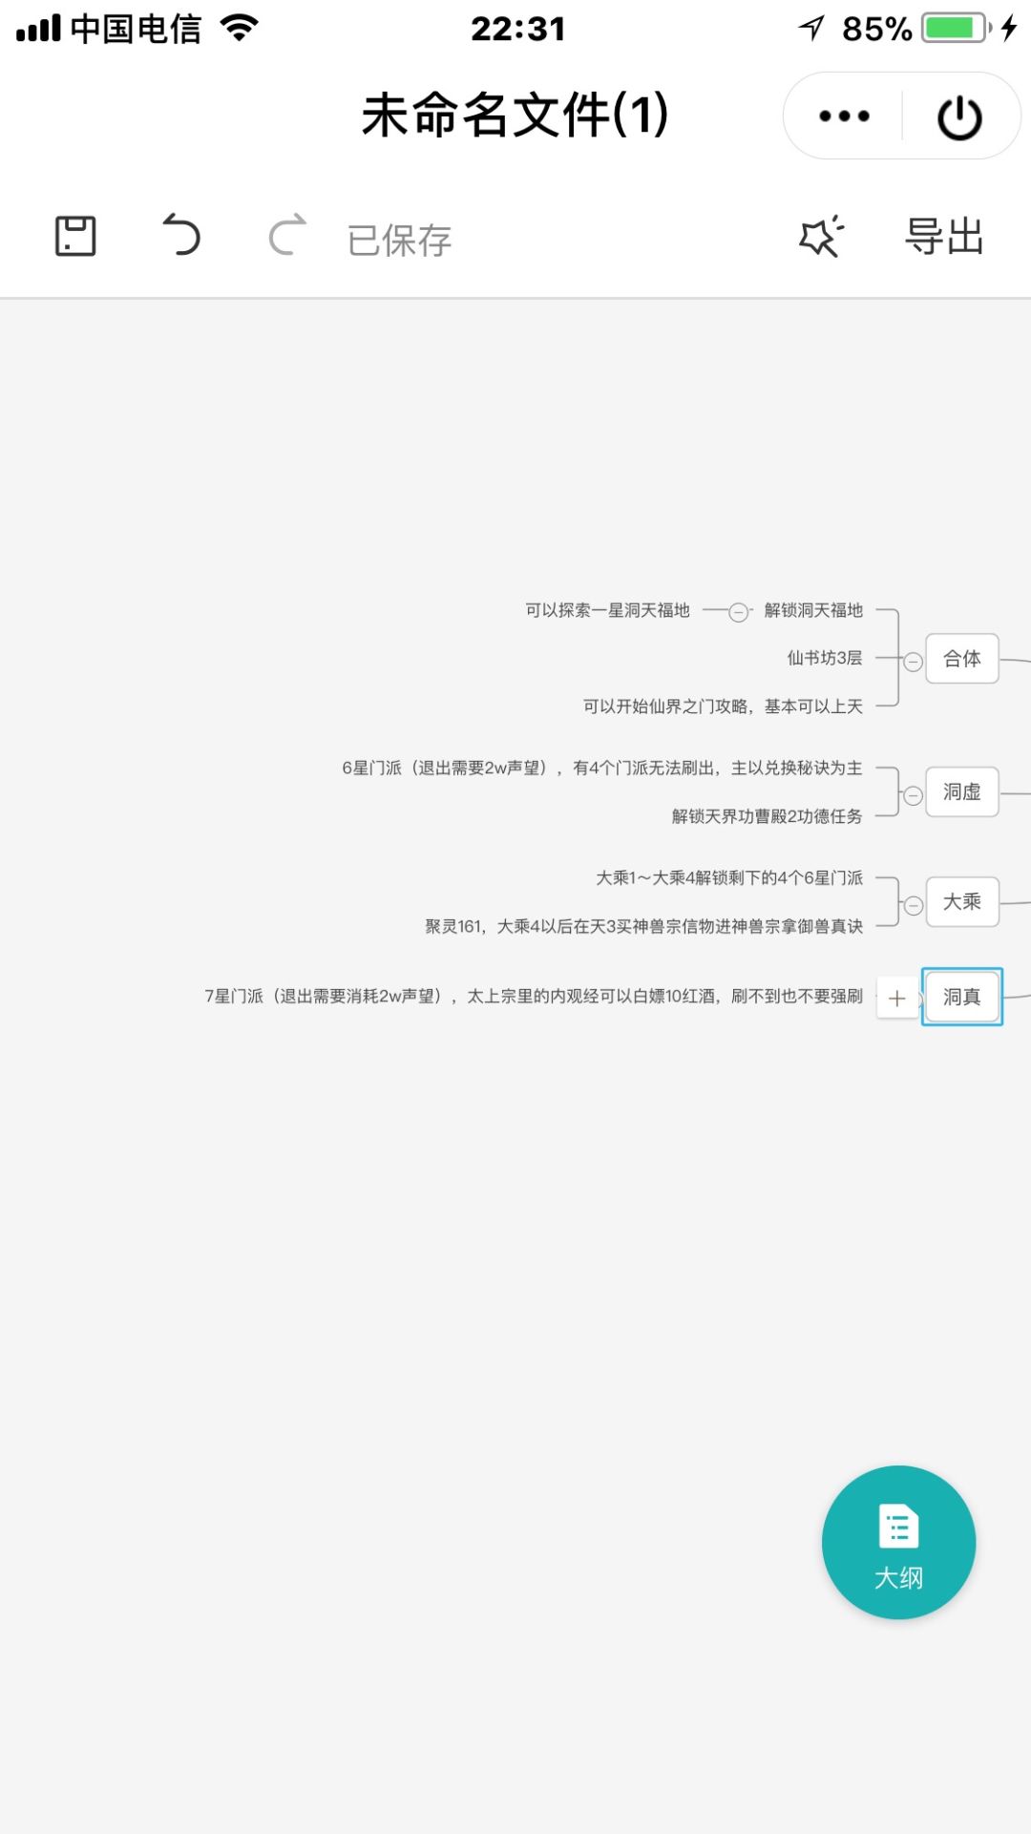Select the 6星门派 node text
The width and height of the screenshot is (1031, 1834).
[602, 769]
